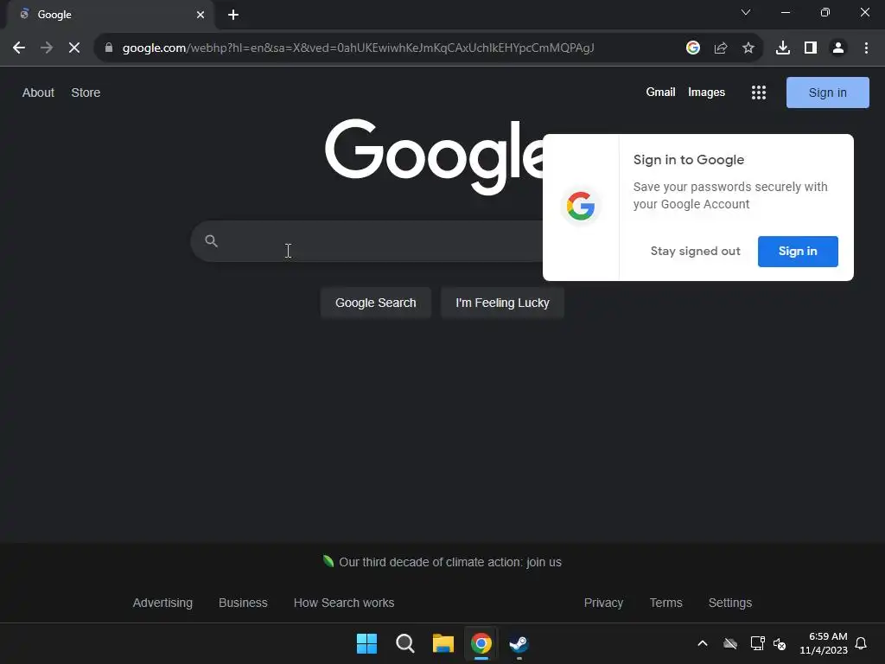
Task: Show hidden system tray icons
Action: (703, 643)
